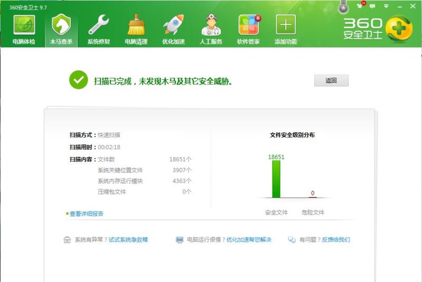The width and height of the screenshot is (422, 282).
Task: Close the 360安全卫士 window
Action: (x=413, y=6)
